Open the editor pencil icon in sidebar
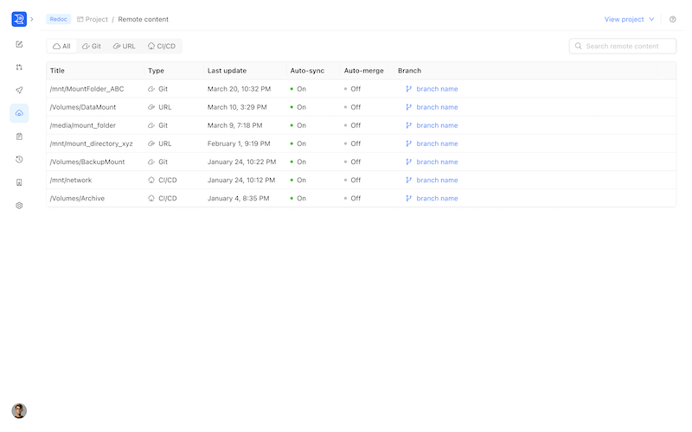692x432 pixels. 19,44
